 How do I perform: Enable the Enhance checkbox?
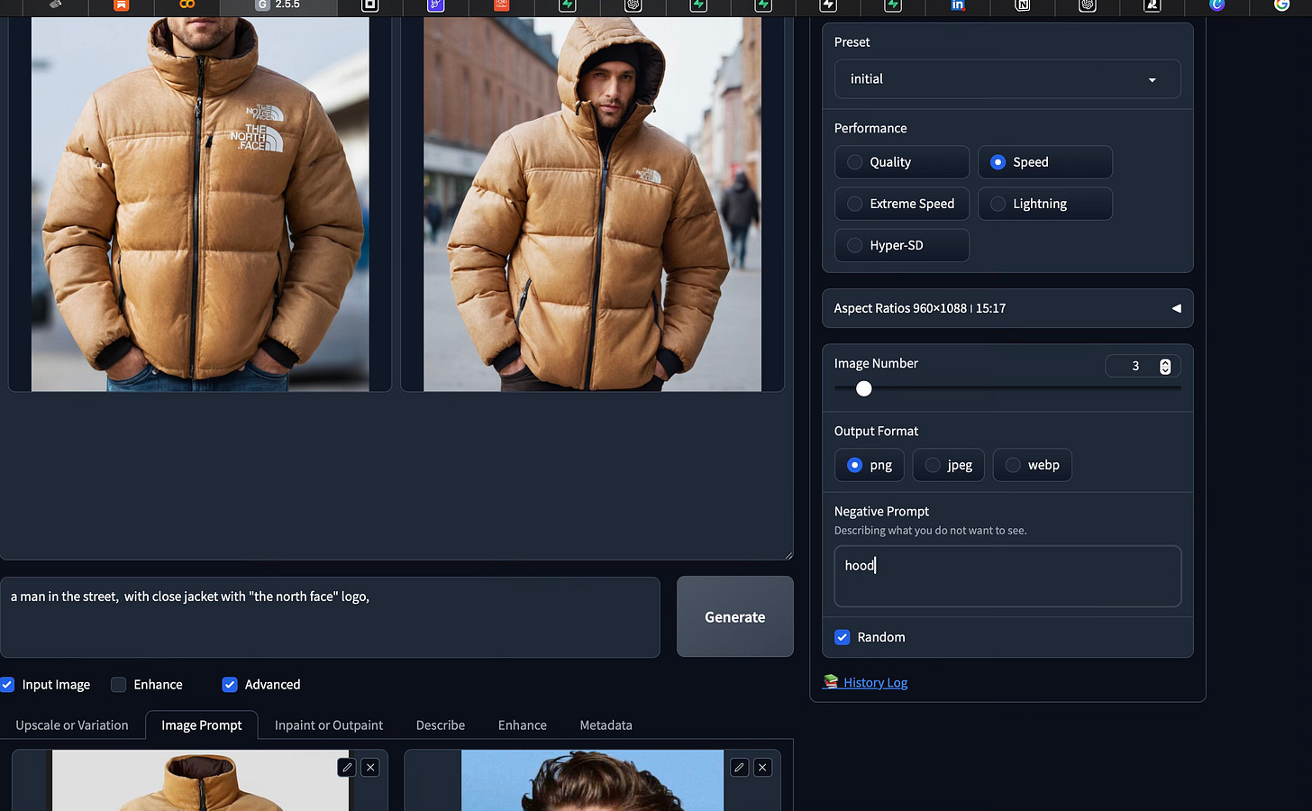pos(118,685)
